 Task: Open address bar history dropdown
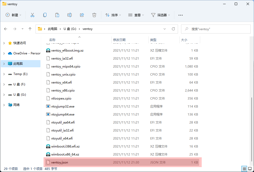coord(165,29)
